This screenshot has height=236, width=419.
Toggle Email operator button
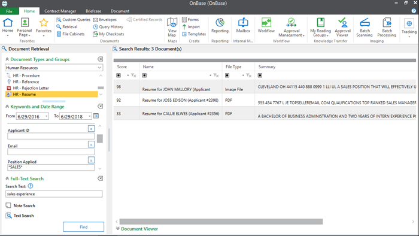pos(91,144)
